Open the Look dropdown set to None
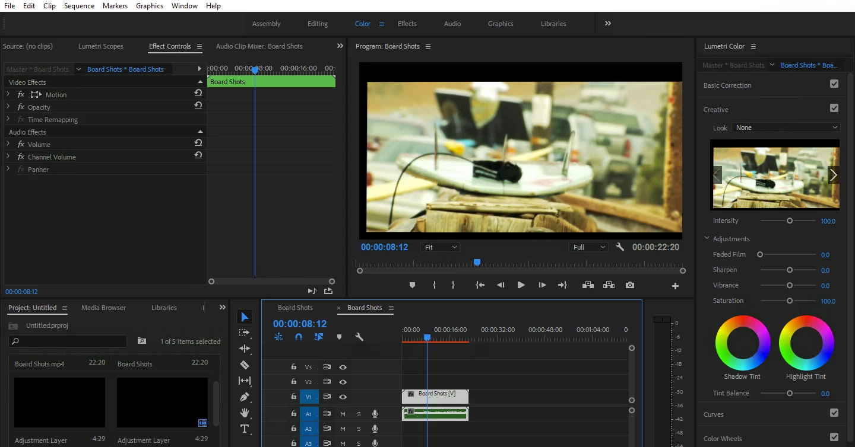855x447 pixels. click(786, 127)
